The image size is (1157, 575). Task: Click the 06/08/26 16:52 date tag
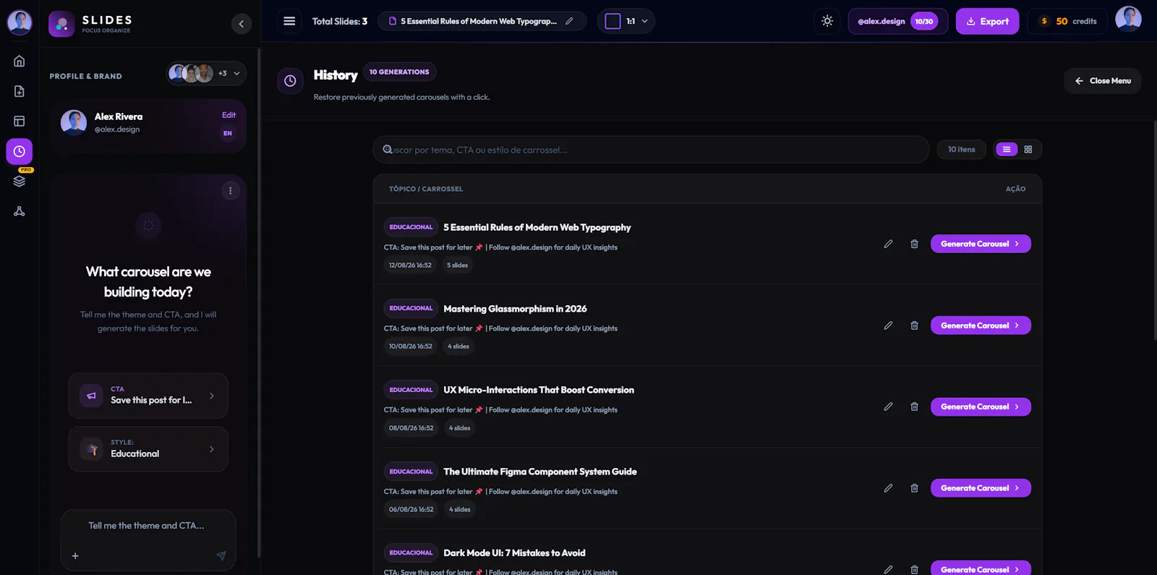click(x=411, y=509)
